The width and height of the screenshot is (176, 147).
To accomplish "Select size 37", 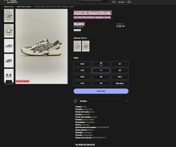I will pyautogui.click(x=120, y=64).
